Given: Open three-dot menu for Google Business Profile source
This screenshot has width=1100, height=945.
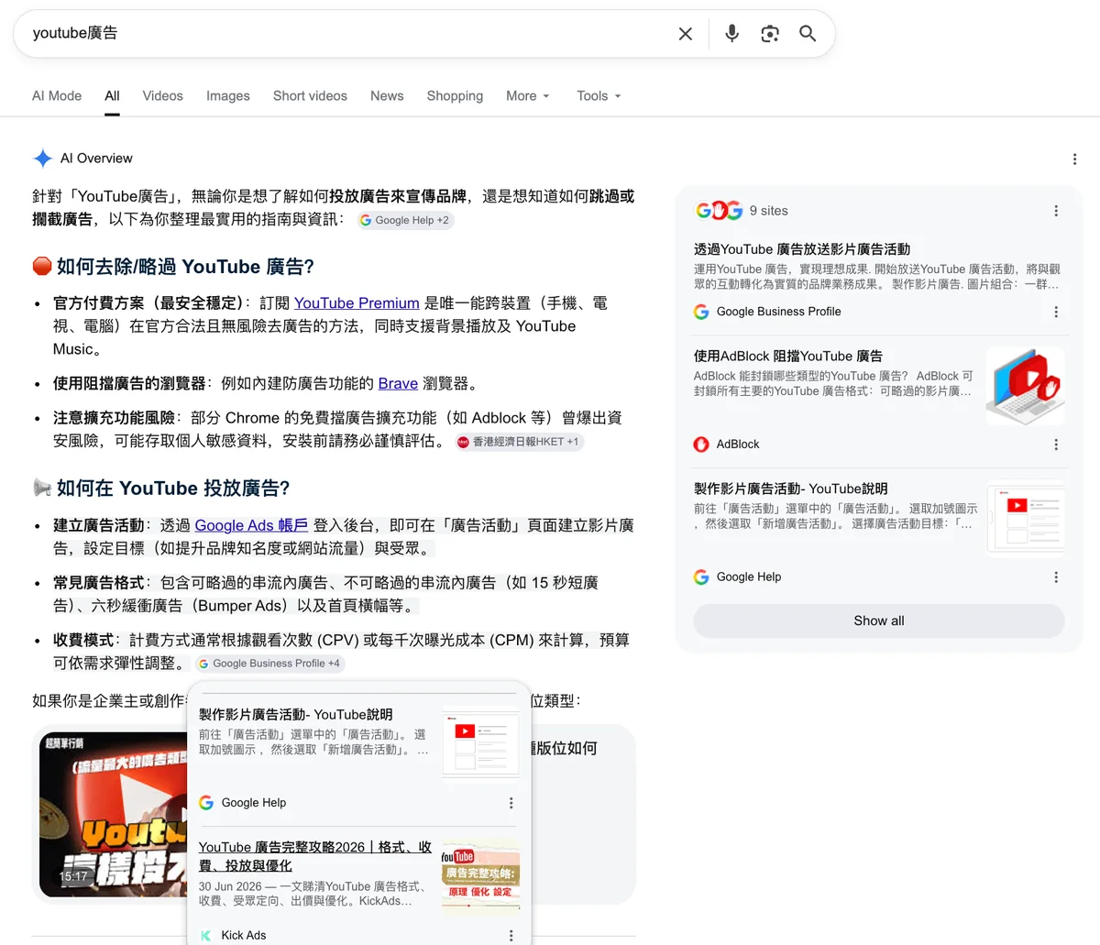Looking at the screenshot, I should point(1056,312).
